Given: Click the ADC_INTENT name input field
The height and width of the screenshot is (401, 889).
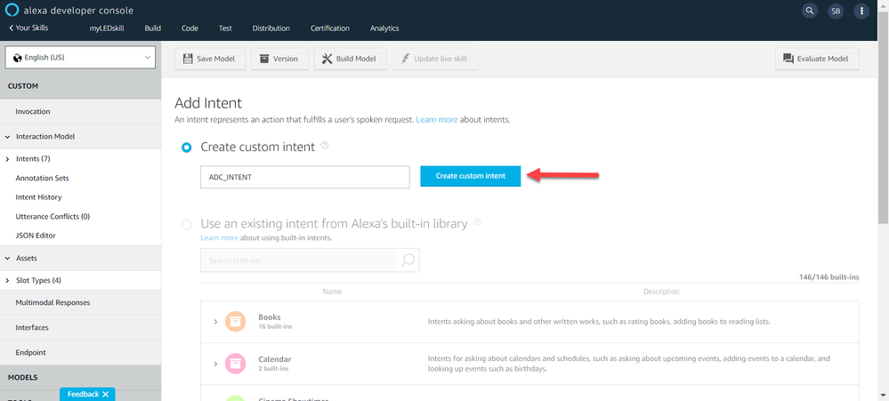Looking at the screenshot, I should [x=305, y=177].
